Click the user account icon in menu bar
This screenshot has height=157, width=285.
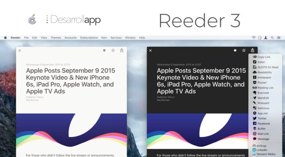pos(266,38)
